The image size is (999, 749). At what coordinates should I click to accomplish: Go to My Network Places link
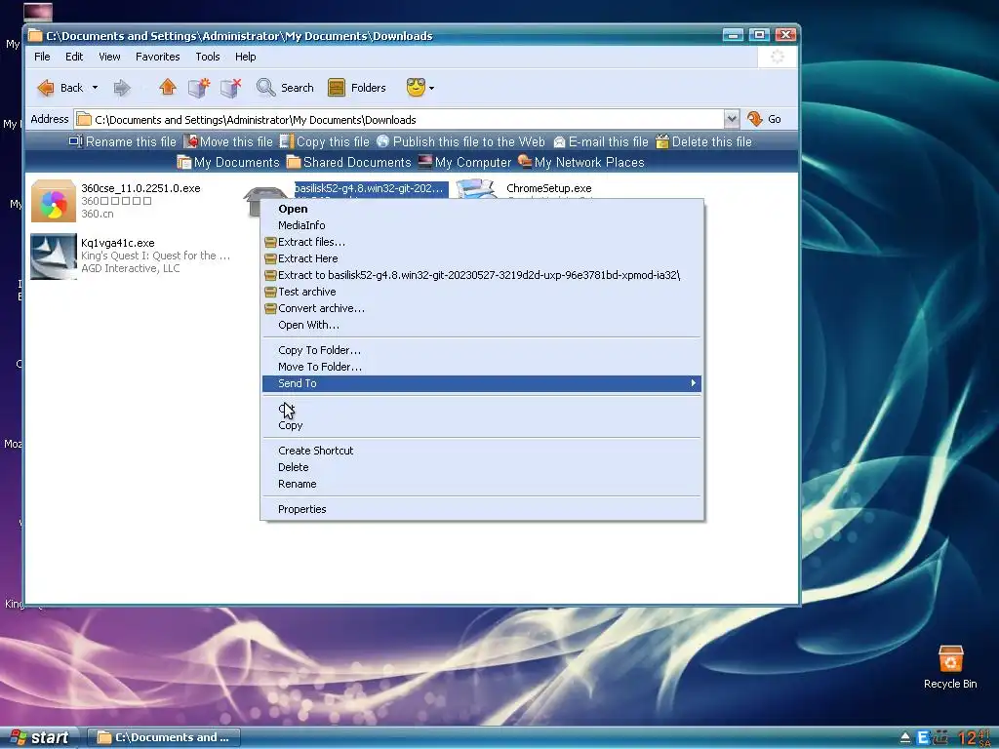[x=580, y=163]
